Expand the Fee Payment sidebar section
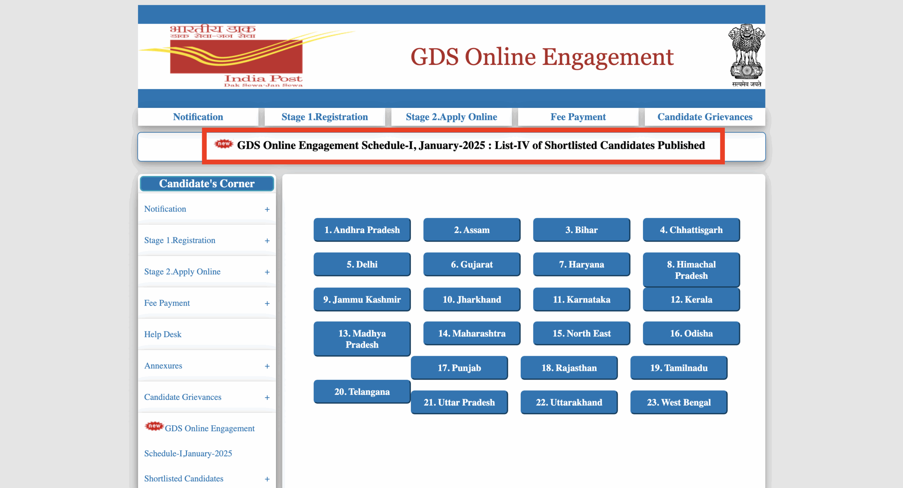This screenshot has width=903, height=488. [267, 304]
